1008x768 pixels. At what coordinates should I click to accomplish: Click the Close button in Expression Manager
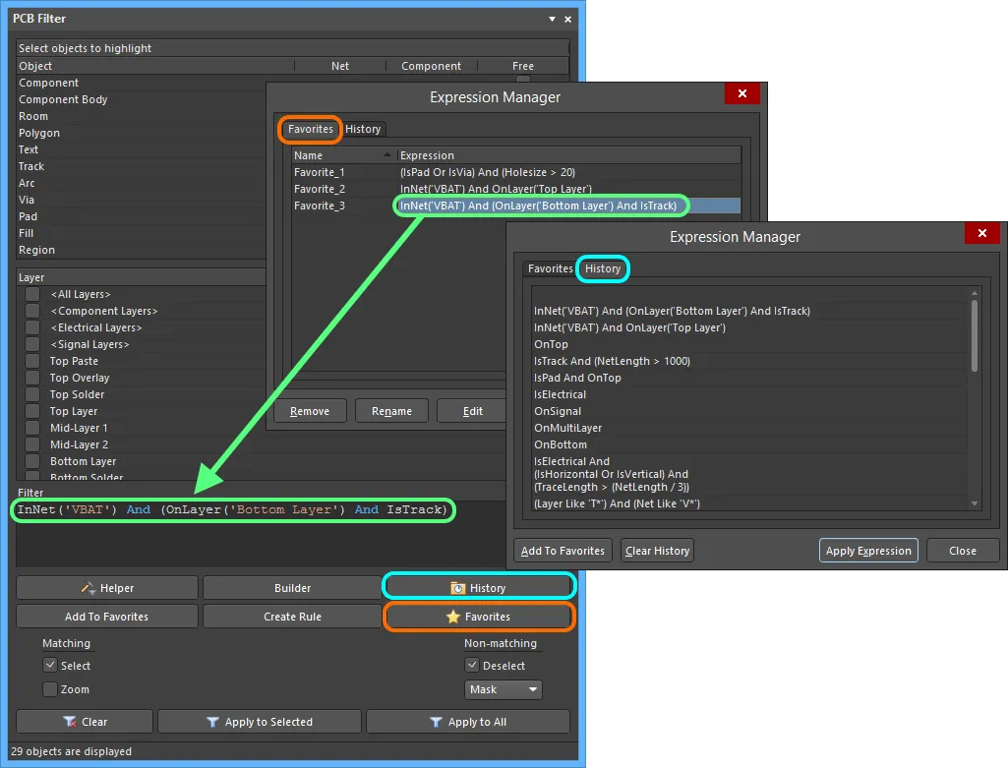coord(963,551)
